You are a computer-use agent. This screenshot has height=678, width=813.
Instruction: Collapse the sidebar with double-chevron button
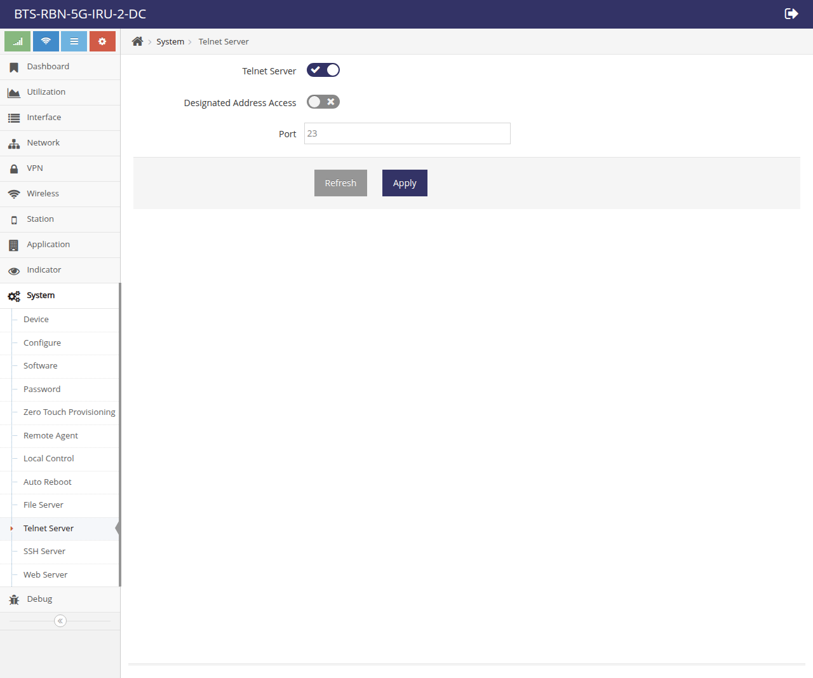click(60, 621)
